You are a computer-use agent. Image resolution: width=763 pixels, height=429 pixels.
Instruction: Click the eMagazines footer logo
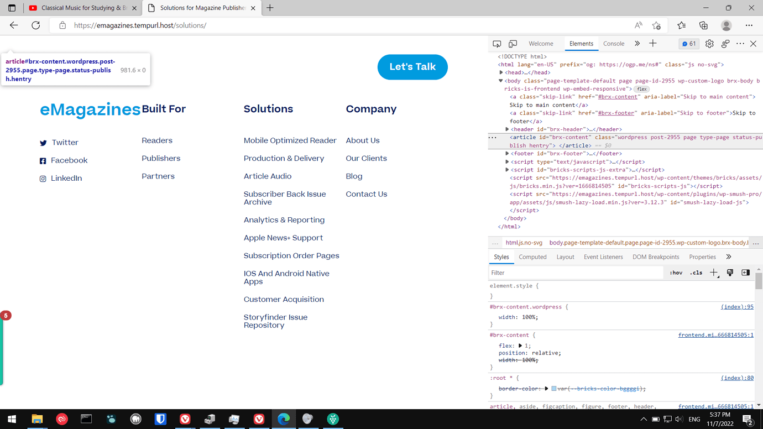click(x=90, y=109)
